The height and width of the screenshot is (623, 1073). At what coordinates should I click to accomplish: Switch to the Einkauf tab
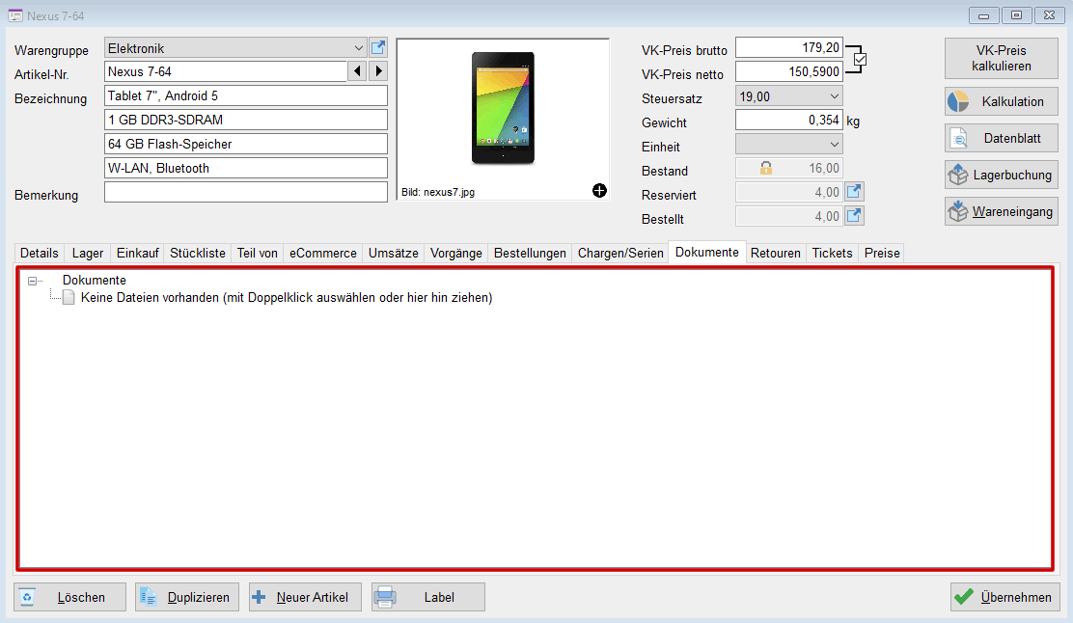[138, 253]
